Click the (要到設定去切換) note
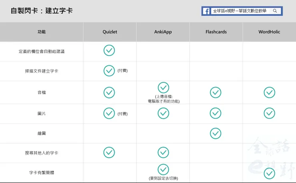Image resolution: width=296 pixels, height=183 pixels. point(163,178)
